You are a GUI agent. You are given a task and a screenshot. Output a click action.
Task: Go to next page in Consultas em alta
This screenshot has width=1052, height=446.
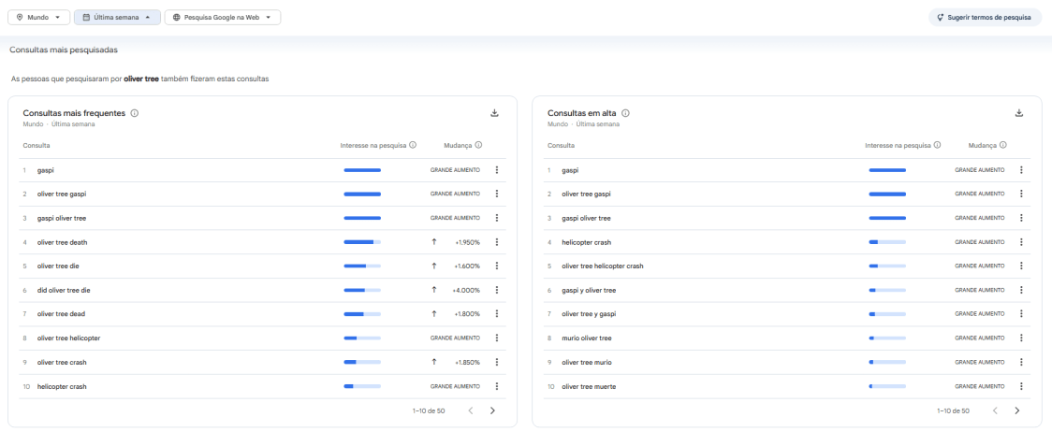click(x=1017, y=410)
